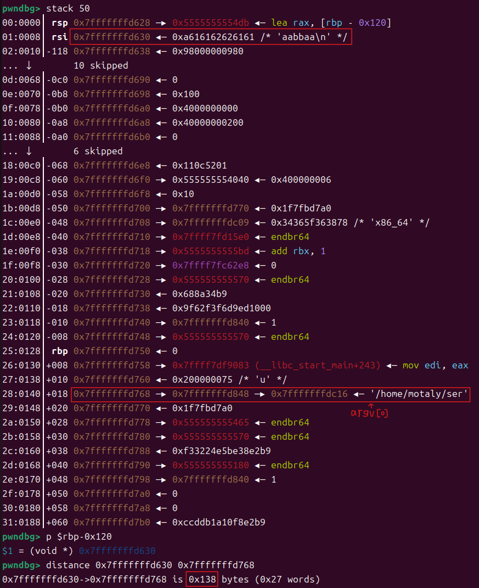
Task: Click the '/home/motaly/ser' path string
Action: [x=419, y=394]
